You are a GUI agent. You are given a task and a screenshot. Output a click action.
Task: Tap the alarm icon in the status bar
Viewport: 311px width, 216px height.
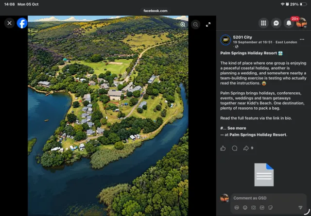287,4
